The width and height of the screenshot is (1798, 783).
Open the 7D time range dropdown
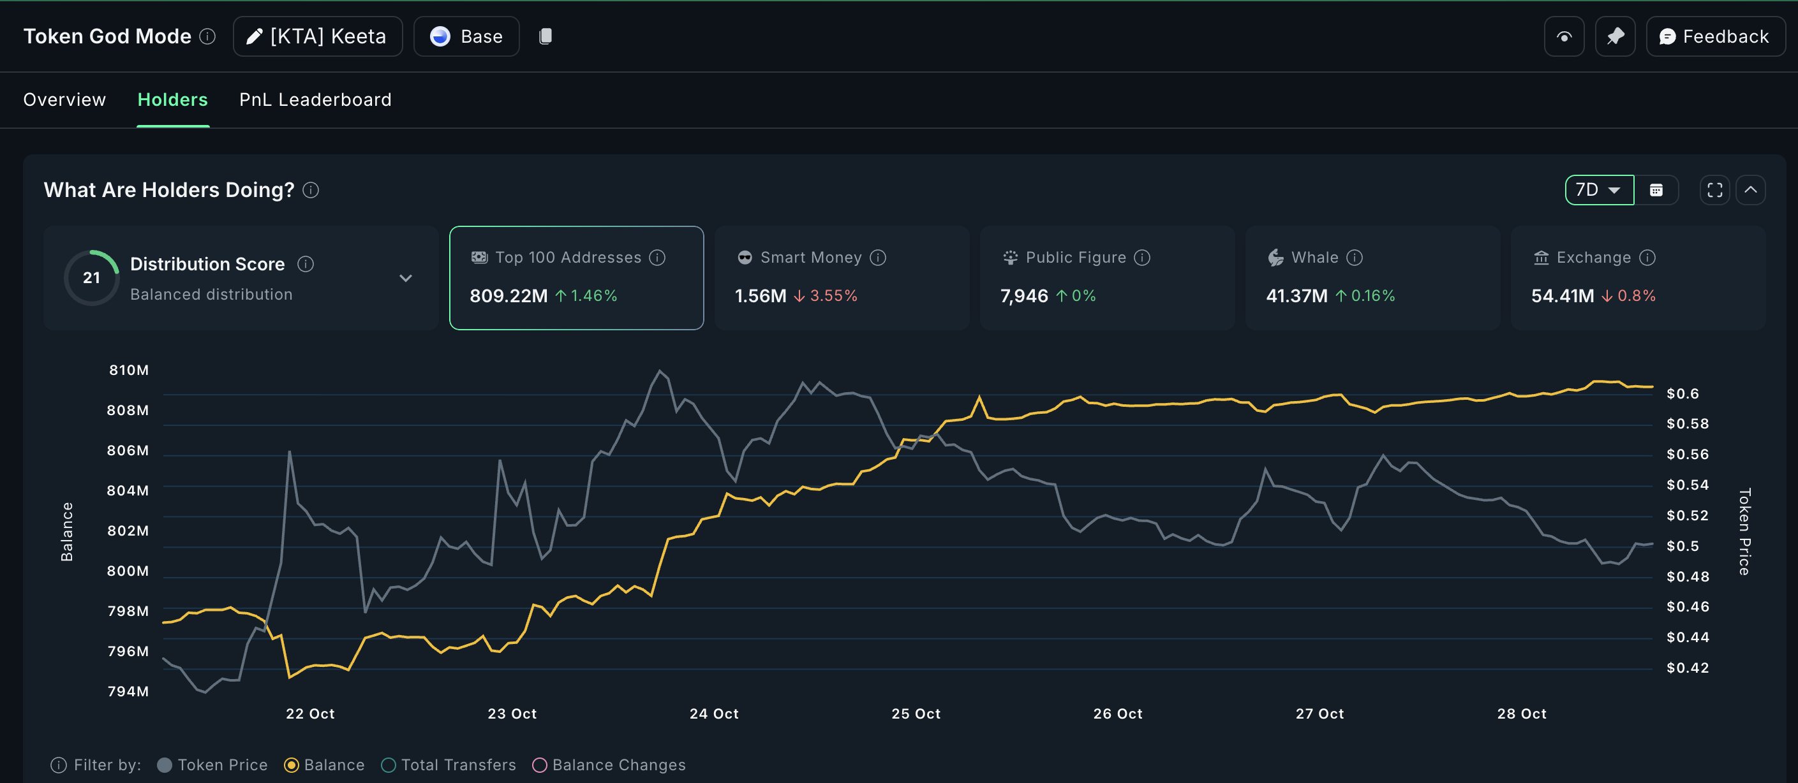tap(1598, 189)
